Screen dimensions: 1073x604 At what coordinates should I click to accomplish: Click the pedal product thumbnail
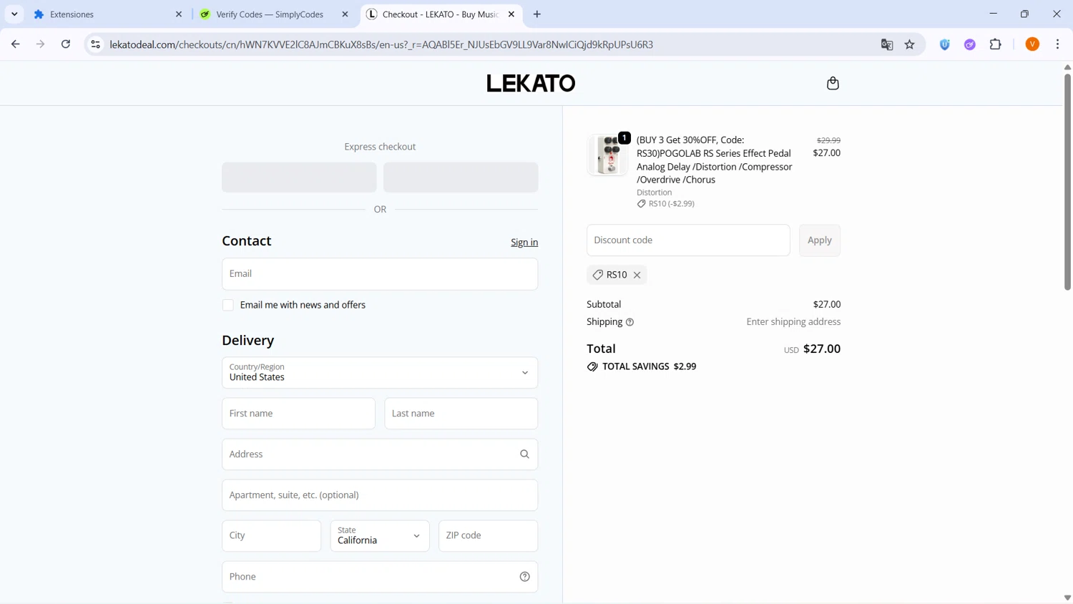click(607, 155)
